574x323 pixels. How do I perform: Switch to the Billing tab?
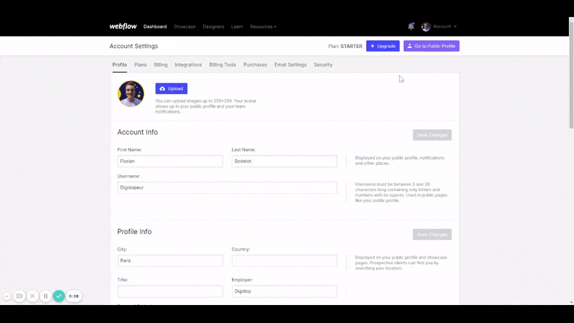click(x=161, y=65)
